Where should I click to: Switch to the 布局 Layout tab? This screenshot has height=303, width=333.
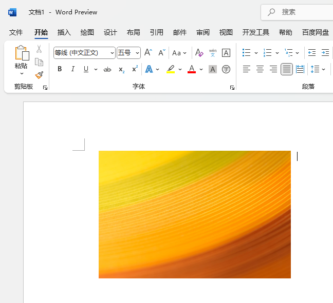134,32
